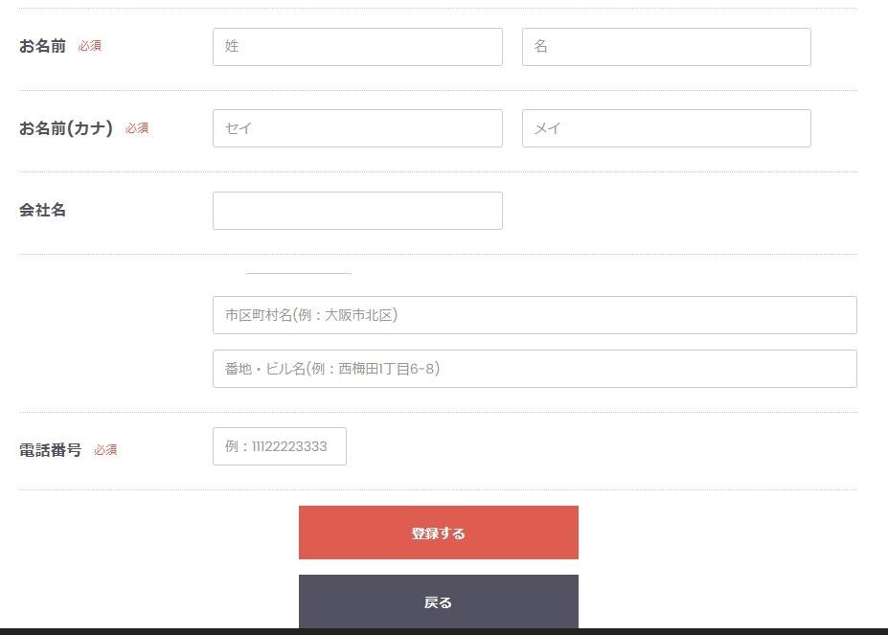This screenshot has width=888, height=635.
Task: Click the 電話番号 phone number input
Action: 279,446
